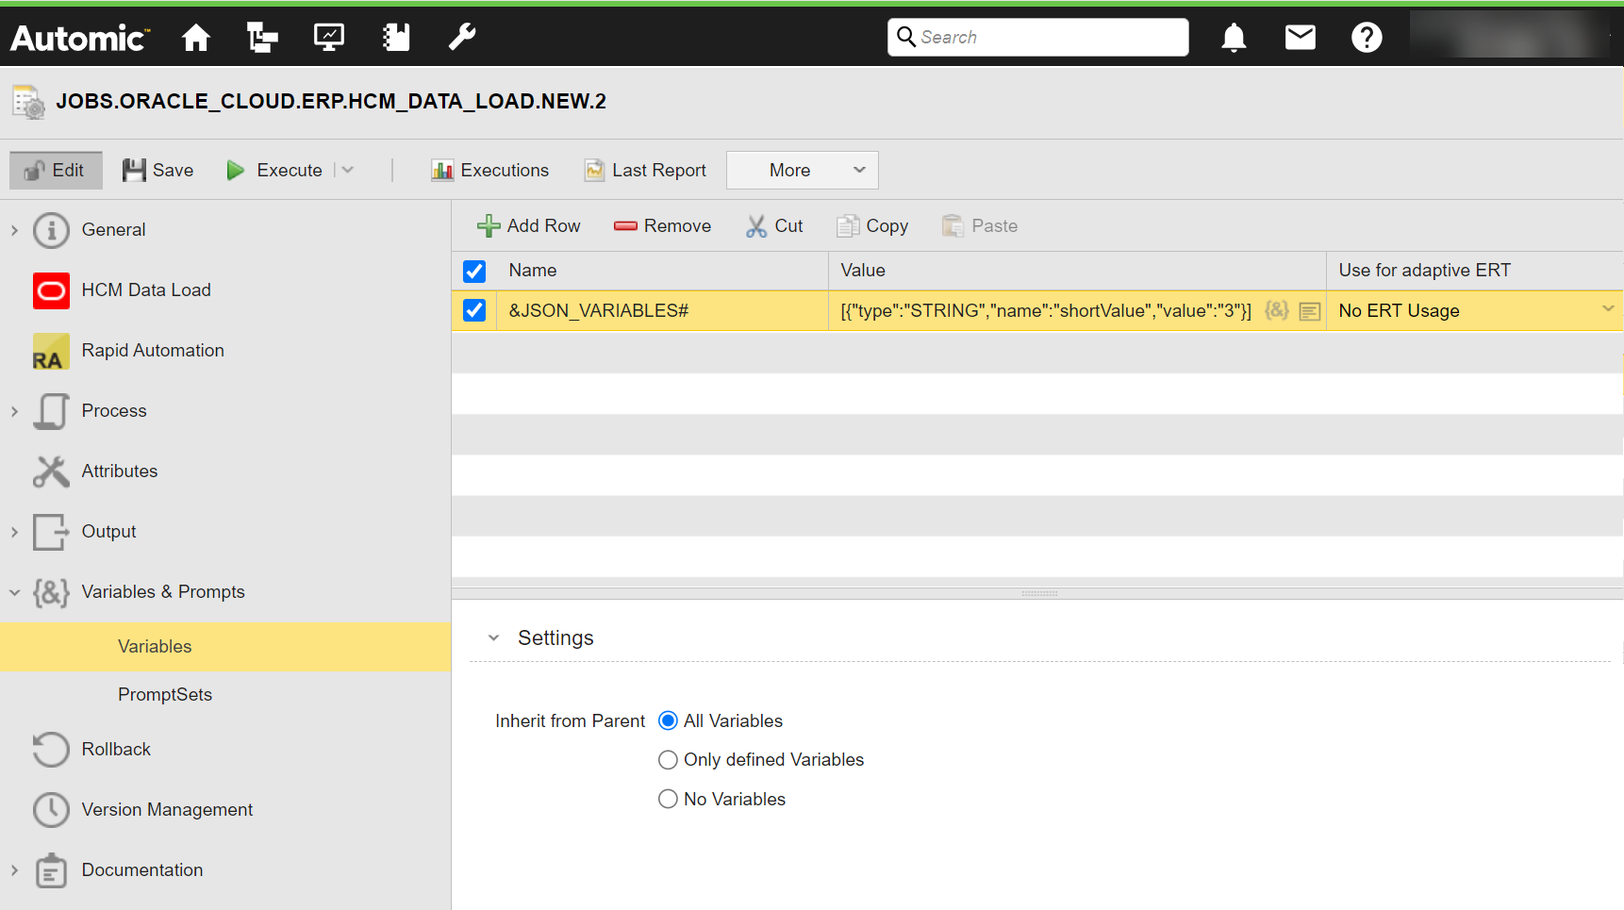Open the Executions list

click(x=490, y=171)
